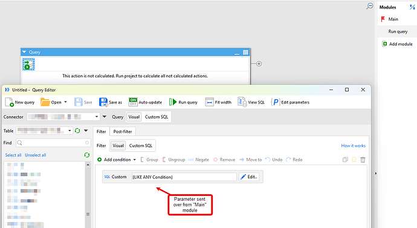Run the query with the green play icon
The image size is (417, 228).
pyautogui.click(x=173, y=102)
